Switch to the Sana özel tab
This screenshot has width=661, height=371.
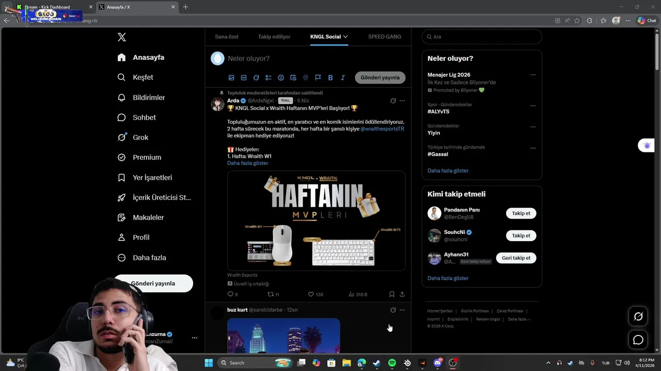click(x=227, y=37)
